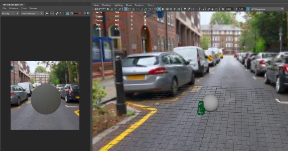Toggle isolate select icon
288x151 pixels.
(203, 9)
